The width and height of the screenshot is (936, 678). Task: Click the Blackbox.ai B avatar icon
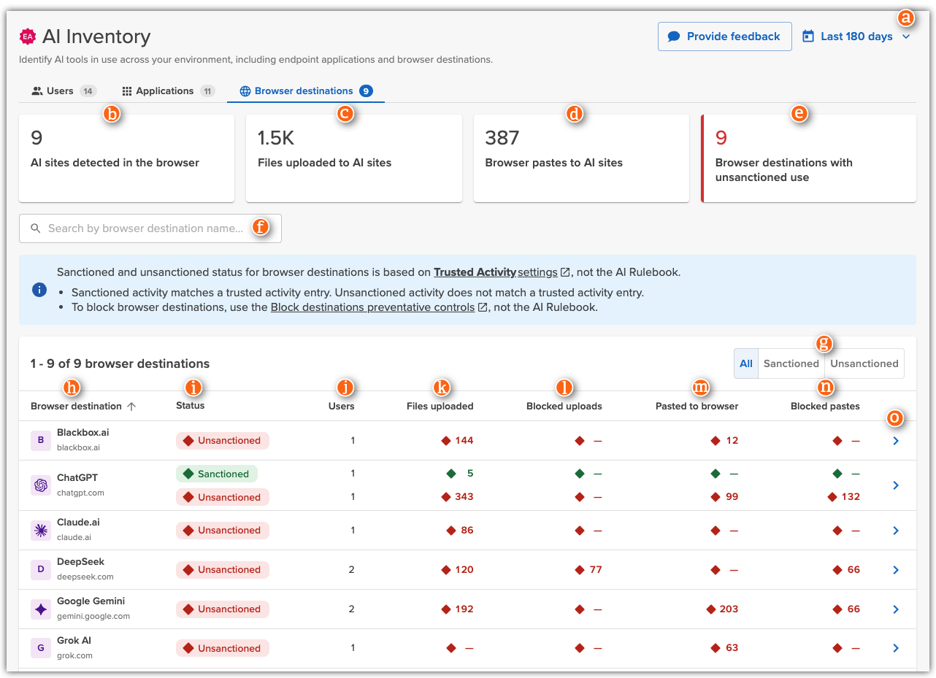click(x=41, y=440)
